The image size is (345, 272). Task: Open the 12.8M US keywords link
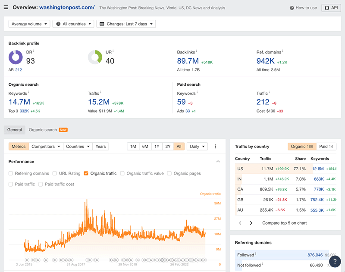pos(318,169)
